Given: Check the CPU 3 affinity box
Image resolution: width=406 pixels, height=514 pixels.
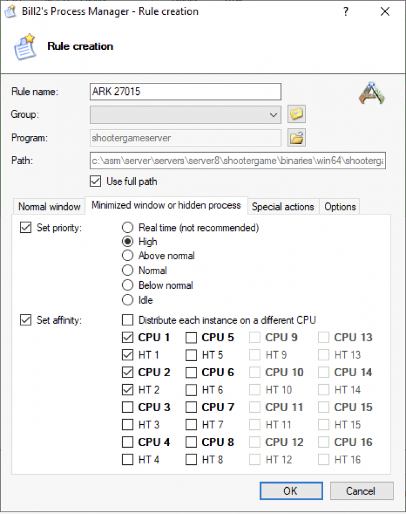Looking at the screenshot, I should [x=128, y=408].
